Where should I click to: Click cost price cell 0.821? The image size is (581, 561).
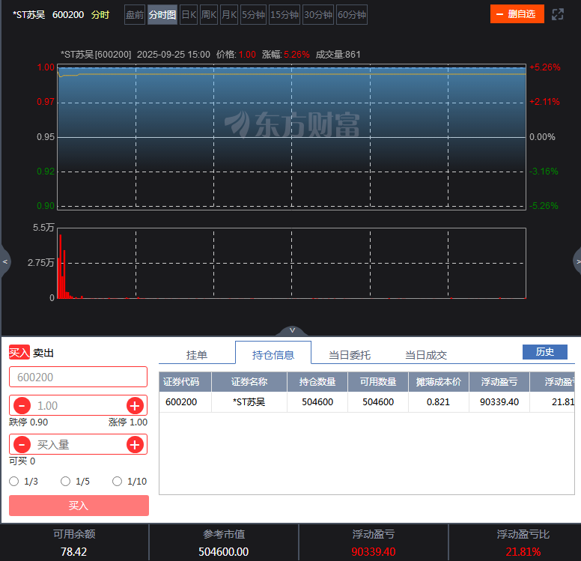(438, 402)
